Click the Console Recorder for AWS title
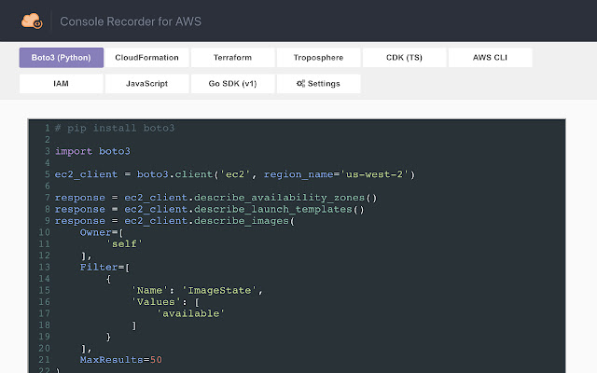This screenshot has width=597, height=373. [131, 21]
